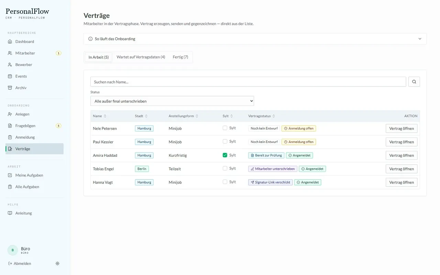Screen dimensions: 440x275
Task: Open contract for Hanna Vogt
Action: (401, 183)
